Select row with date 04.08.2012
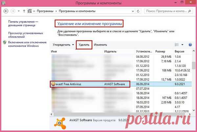Image resolution: width=197 pixels, height=132 pixels. pos(121,57)
